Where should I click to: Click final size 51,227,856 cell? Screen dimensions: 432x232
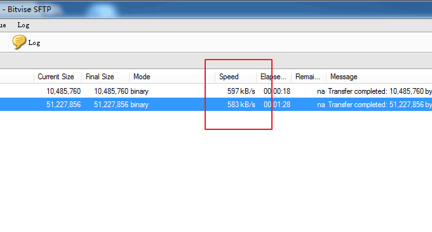coord(111,105)
